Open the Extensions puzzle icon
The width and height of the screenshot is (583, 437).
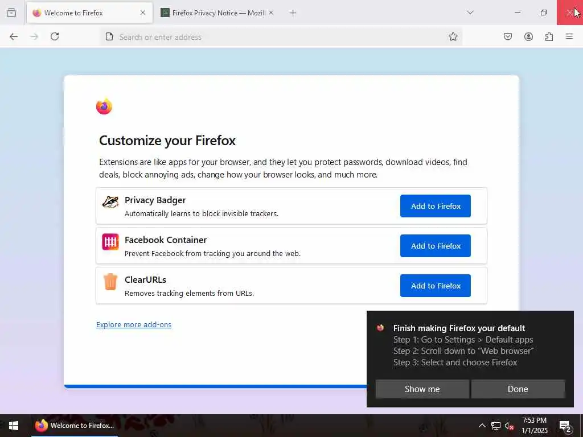tap(549, 36)
